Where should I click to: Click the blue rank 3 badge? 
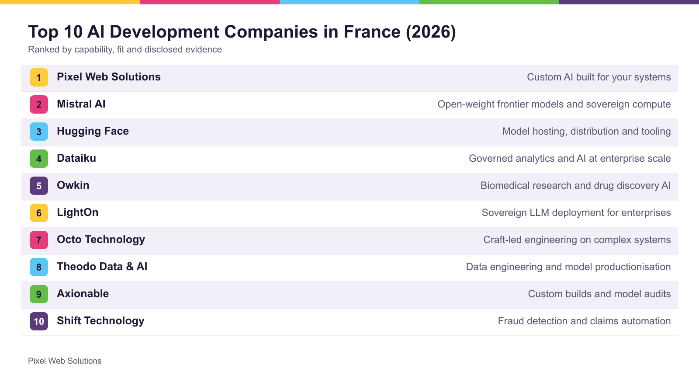39,132
